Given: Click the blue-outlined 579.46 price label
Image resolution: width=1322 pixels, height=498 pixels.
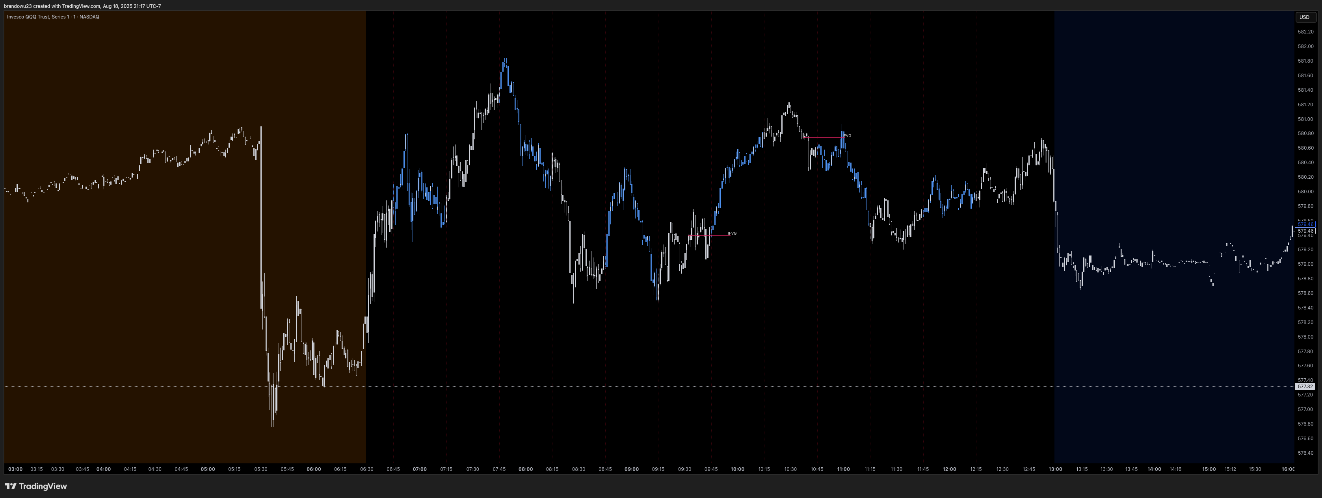Looking at the screenshot, I should [x=1305, y=224].
